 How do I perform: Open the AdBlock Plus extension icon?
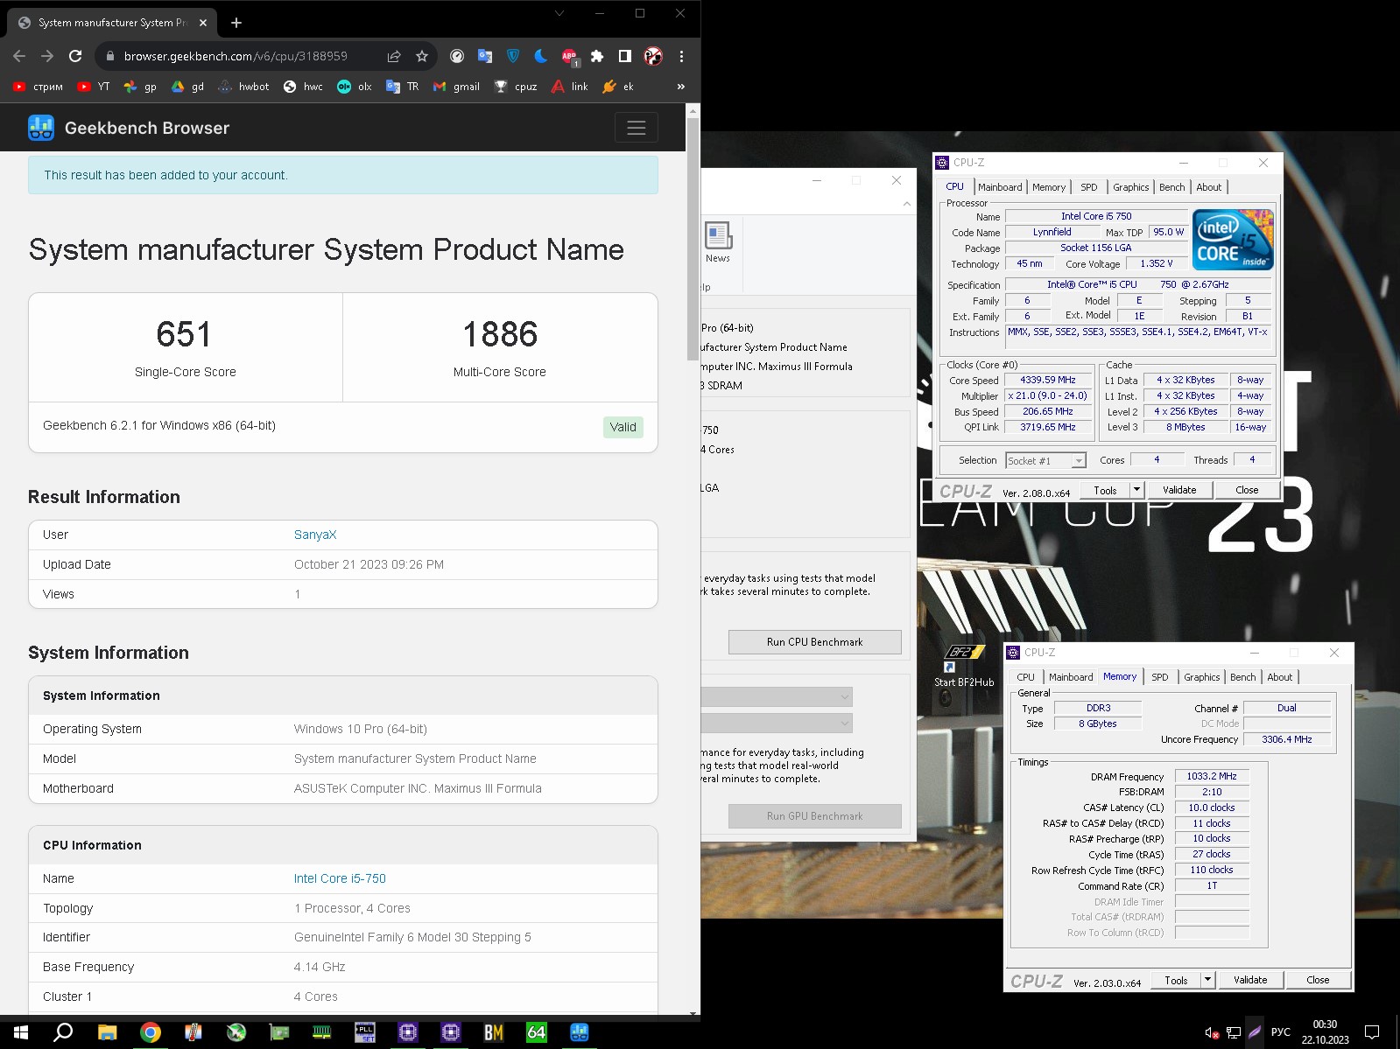tap(569, 56)
